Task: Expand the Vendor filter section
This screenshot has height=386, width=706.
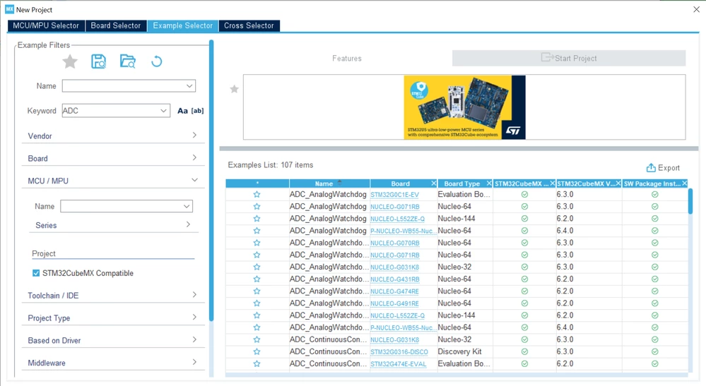Action: (x=112, y=135)
